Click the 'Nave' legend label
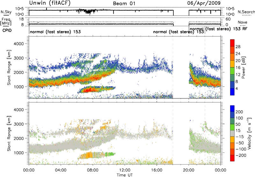Viewport: 255px width, 177px height. 243,22
